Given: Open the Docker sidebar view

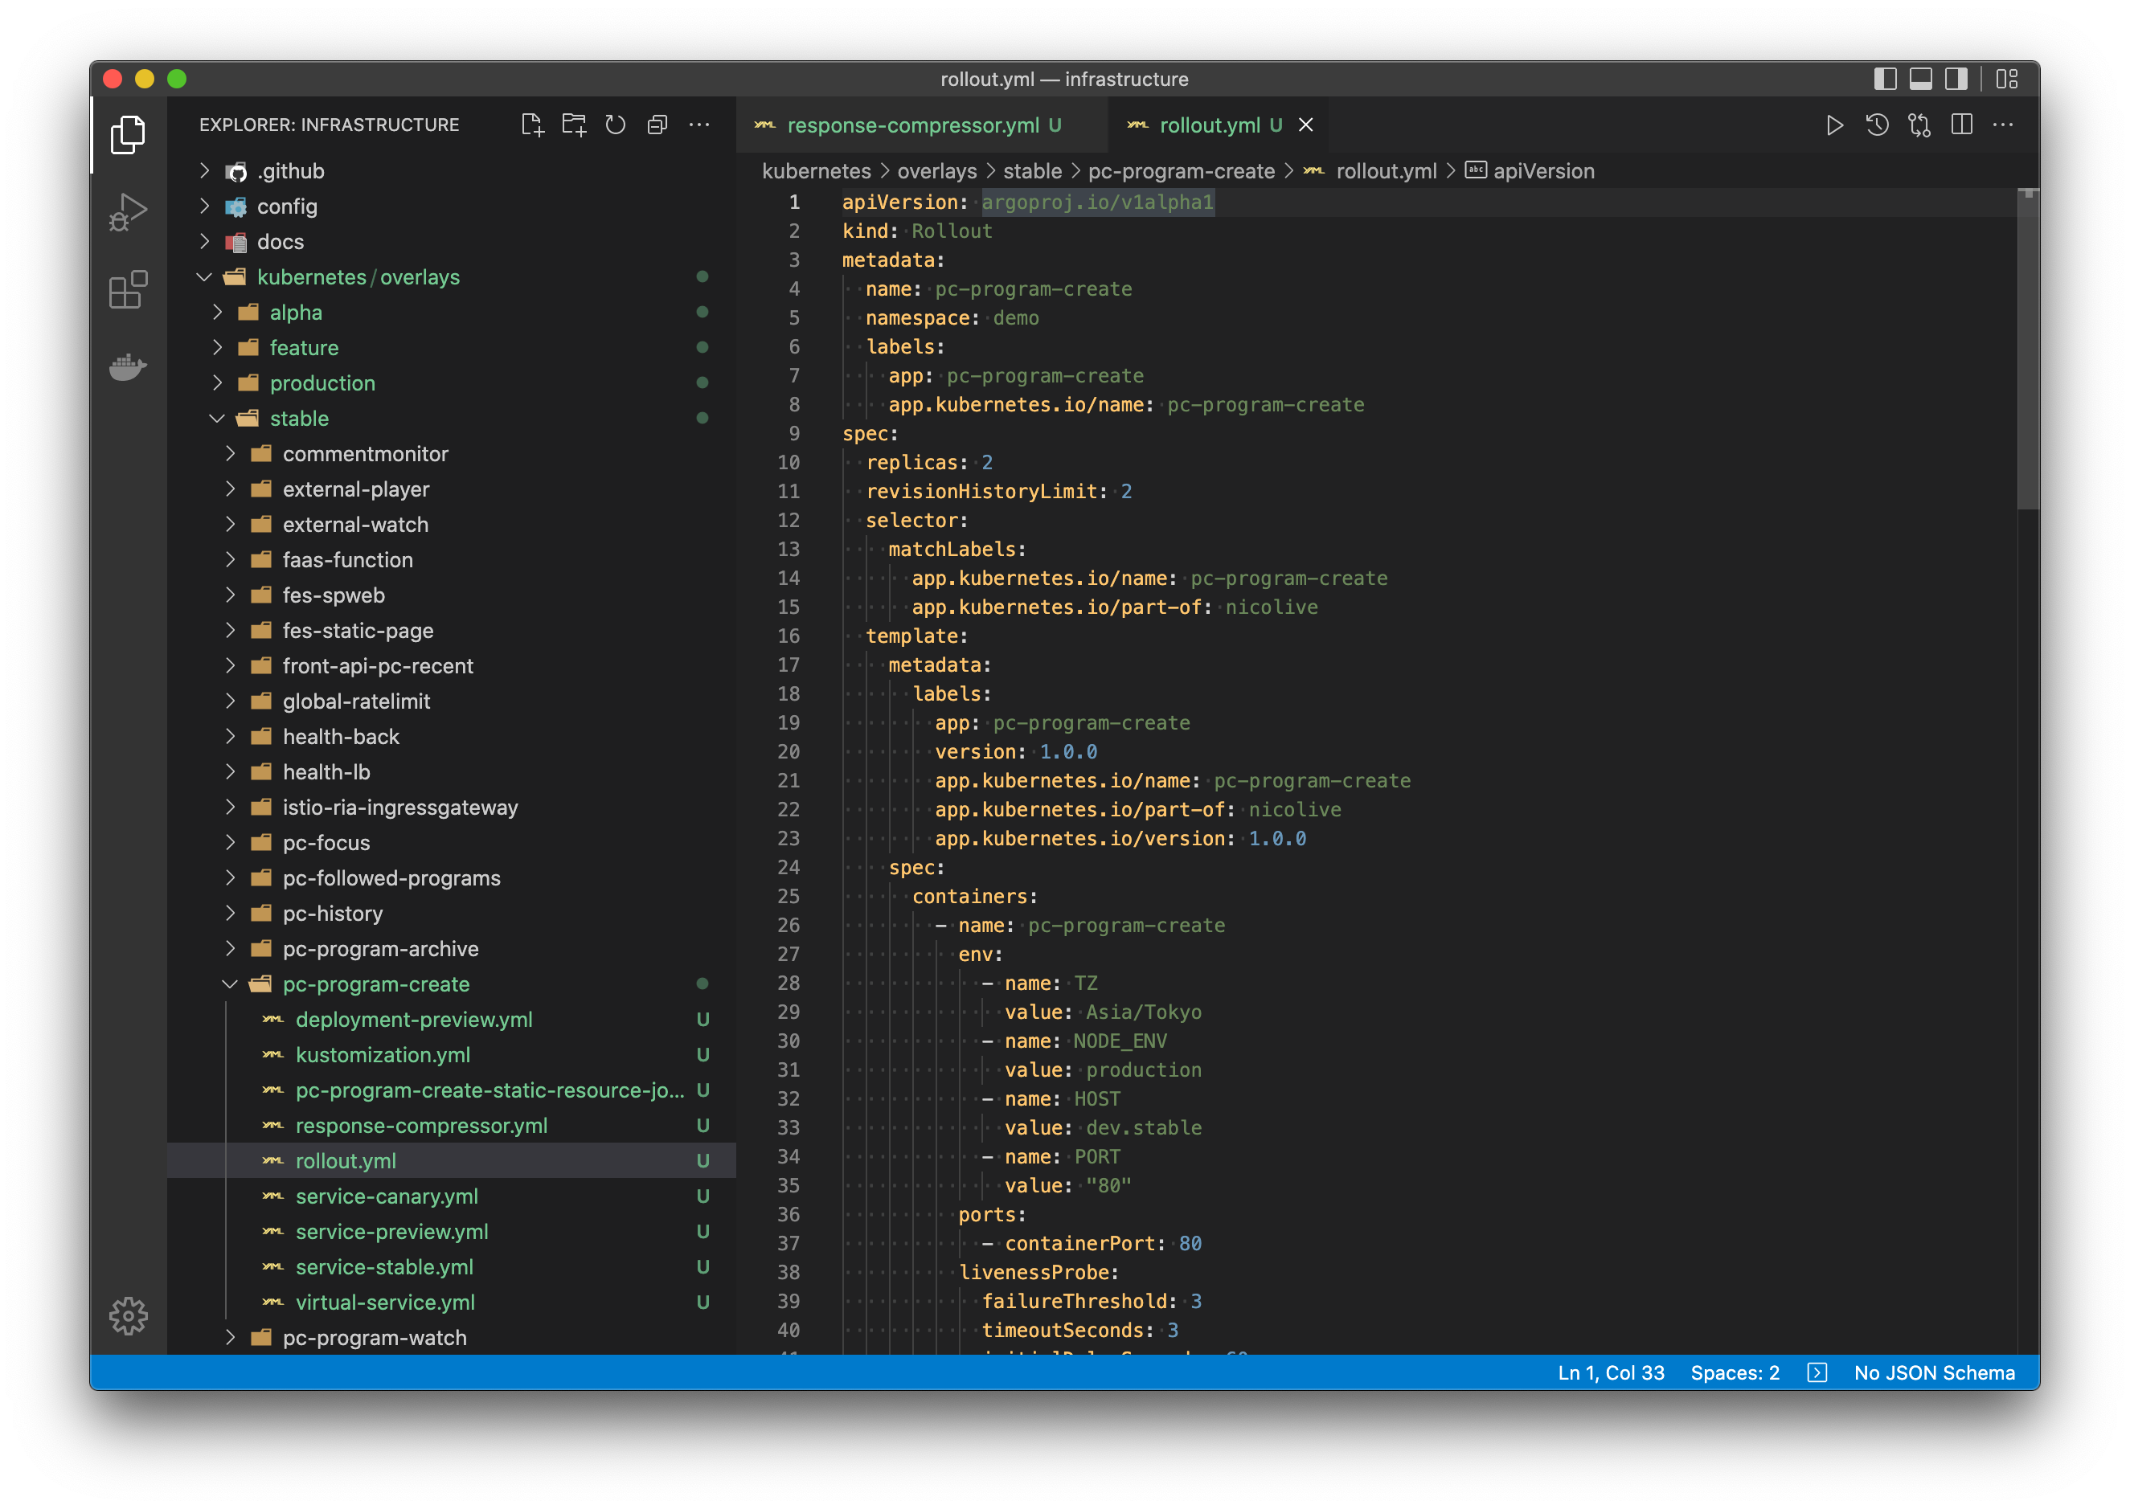Looking at the screenshot, I should [x=129, y=367].
